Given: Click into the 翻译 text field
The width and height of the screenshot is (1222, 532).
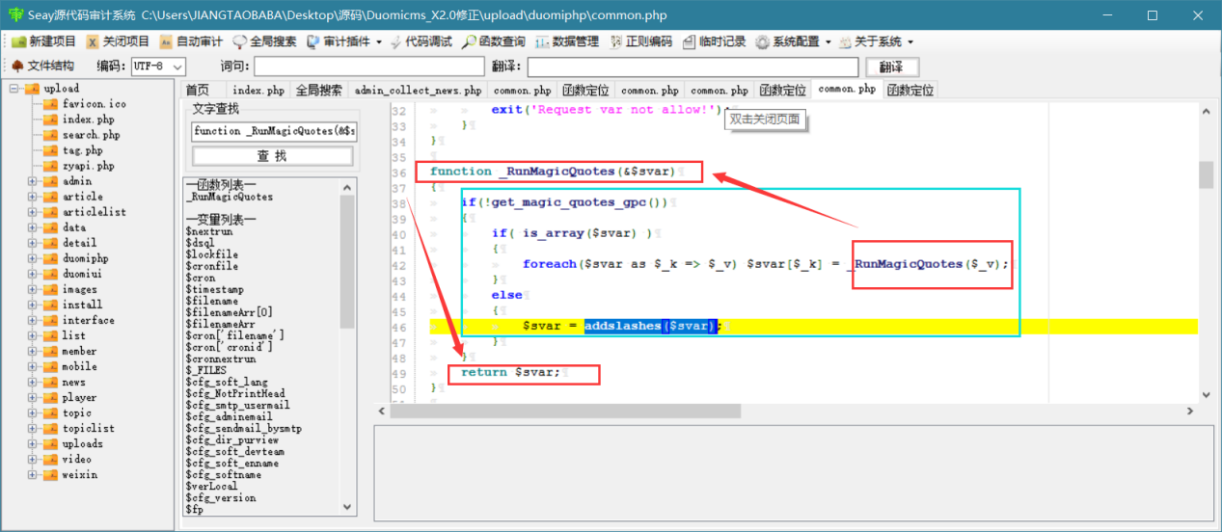Looking at the screenshot, I should (x=692, y=66).
